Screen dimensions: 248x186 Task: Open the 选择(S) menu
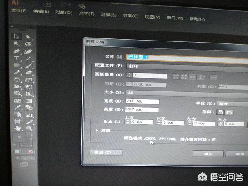click(x=109, y=15)
